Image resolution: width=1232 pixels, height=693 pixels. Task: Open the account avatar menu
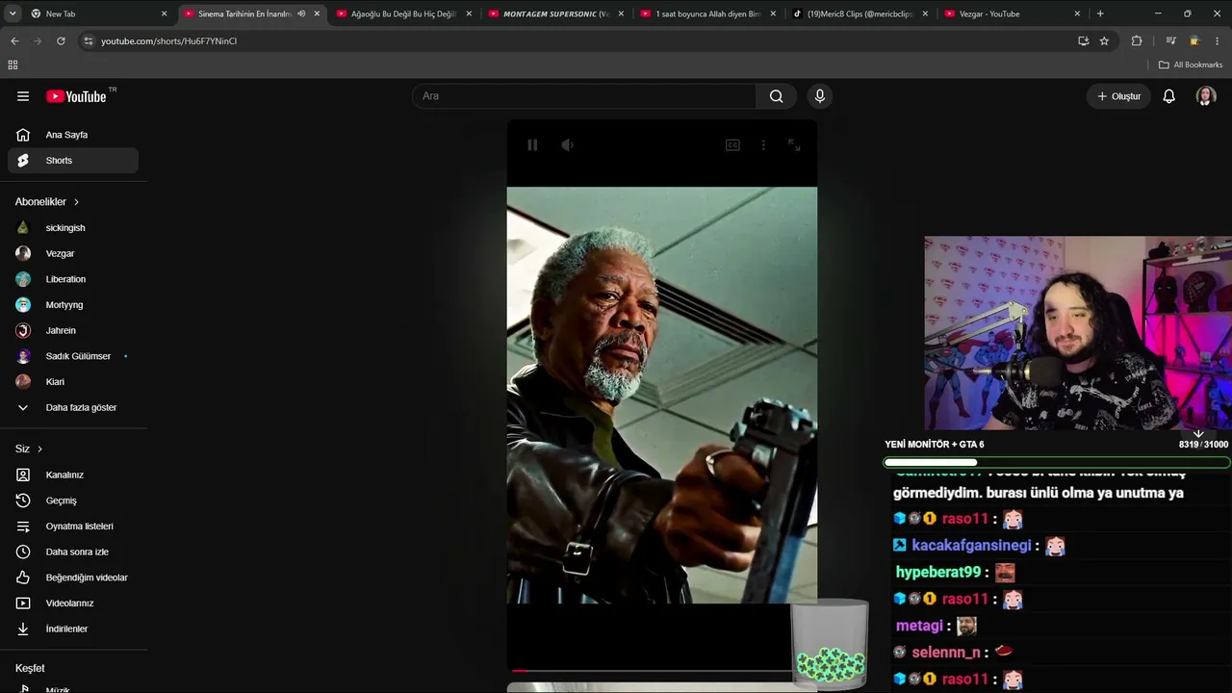1206,96
